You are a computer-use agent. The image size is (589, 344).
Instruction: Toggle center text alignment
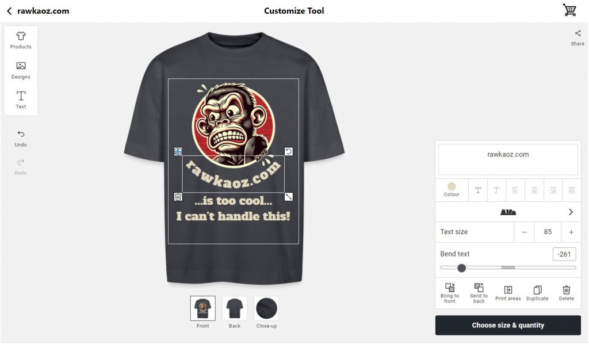[534, 190]
